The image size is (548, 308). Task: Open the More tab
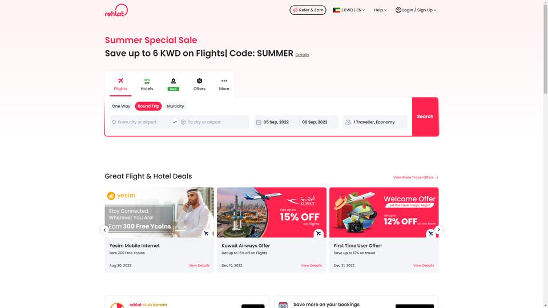tap(224, 84)
